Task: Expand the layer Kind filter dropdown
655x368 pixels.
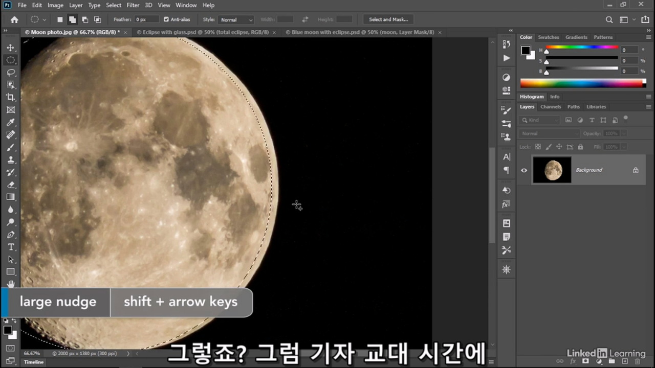Action: point(539,120)
